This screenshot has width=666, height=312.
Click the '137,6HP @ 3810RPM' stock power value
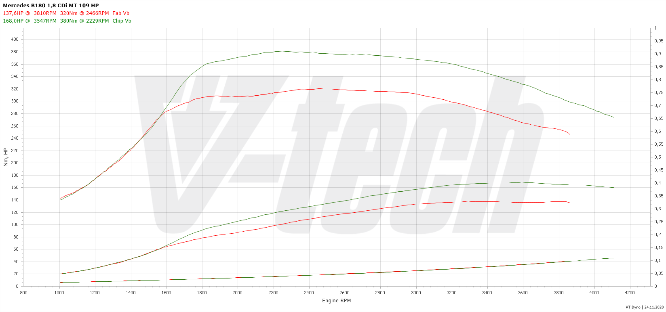(x=30, y=13)
